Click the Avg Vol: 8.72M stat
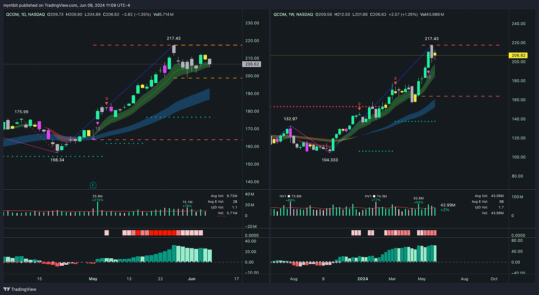This screenshot has width=539, height=295. pos(224,196)
